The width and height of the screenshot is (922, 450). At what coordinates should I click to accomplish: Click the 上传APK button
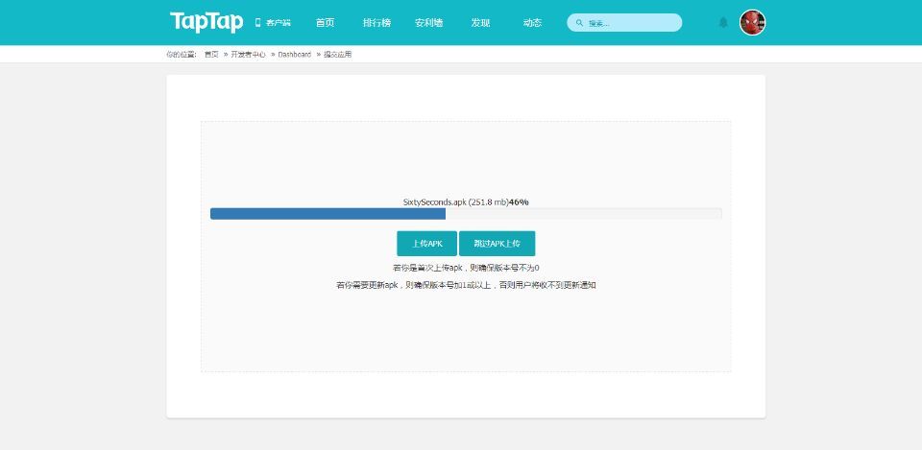click(426, 243)
